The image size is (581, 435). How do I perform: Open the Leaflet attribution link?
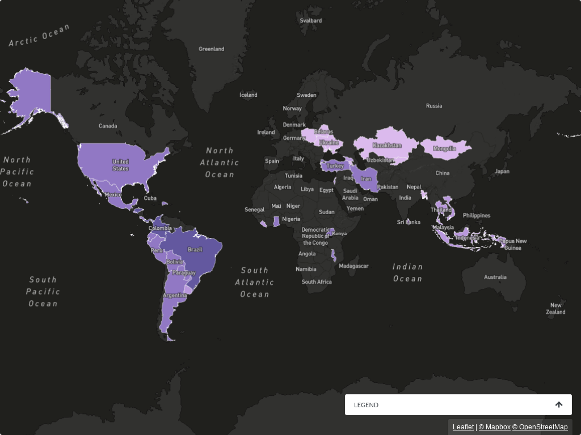click(463, 427)
